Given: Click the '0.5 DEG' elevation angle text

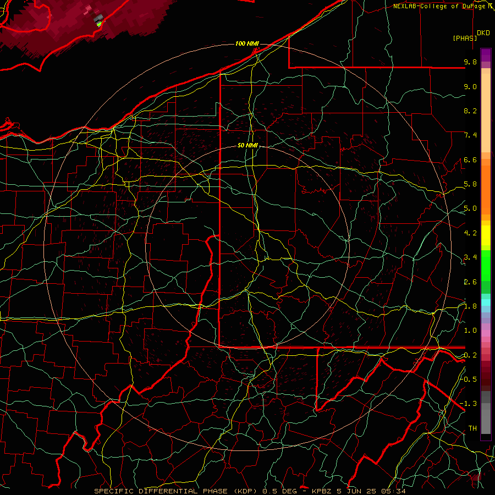Looking at the screenshot, I should (280, 491).
